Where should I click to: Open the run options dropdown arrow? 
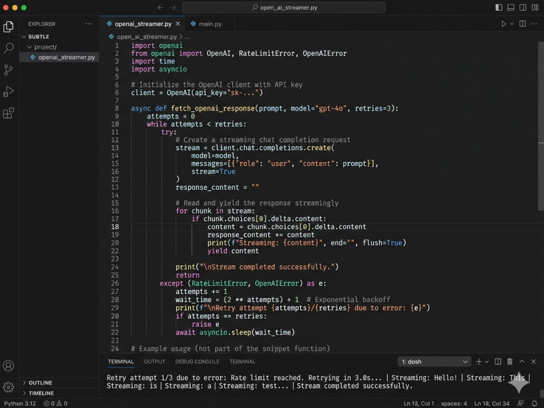[x=512, y=24]
